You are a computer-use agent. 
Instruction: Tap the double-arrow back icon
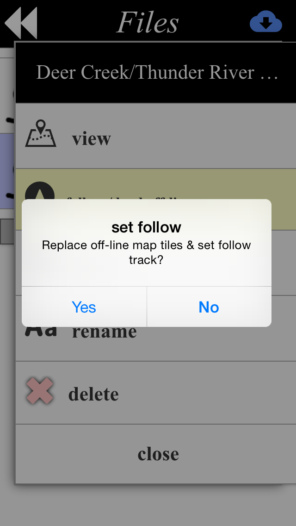[x=21, y=22]
